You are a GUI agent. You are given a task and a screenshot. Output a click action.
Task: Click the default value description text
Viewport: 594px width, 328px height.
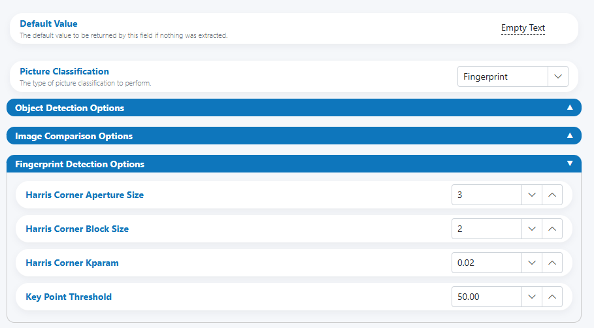coord(124,35)
